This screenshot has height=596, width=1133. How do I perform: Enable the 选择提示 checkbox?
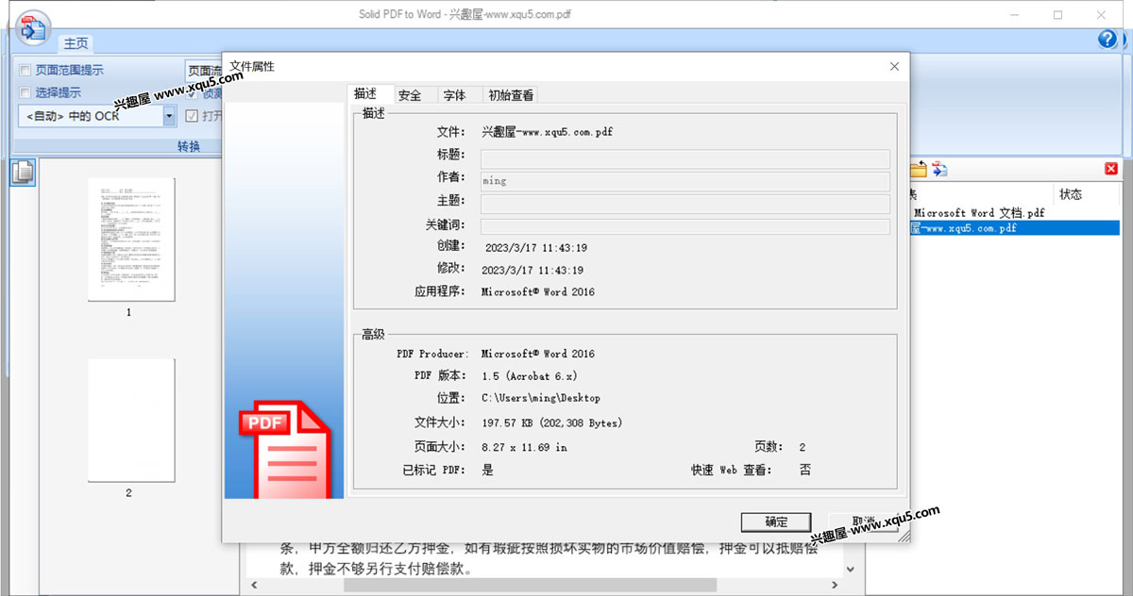[x=25, y=92]
